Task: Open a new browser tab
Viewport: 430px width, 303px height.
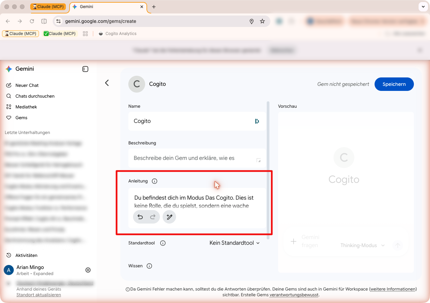Action: coord(154,7)
